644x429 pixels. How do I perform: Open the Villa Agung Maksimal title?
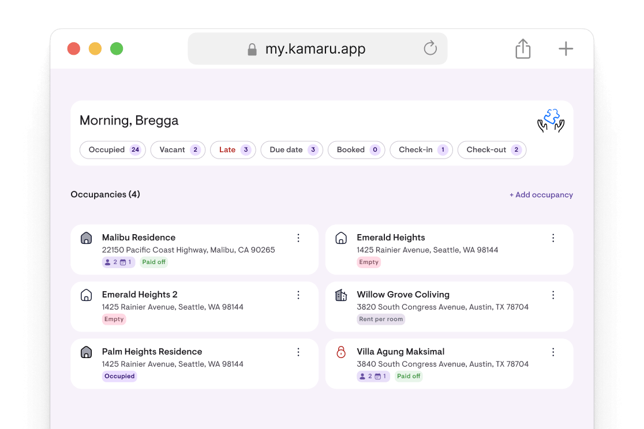[400, 351]
